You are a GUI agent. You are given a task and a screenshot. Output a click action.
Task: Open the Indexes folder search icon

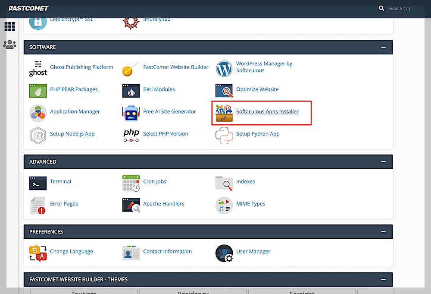224,183
